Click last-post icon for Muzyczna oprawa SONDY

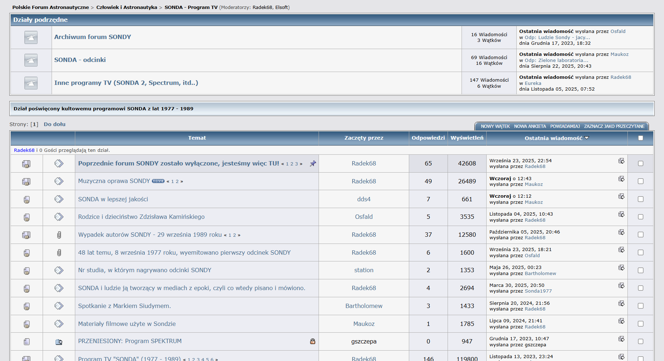(x=621, y=179)
